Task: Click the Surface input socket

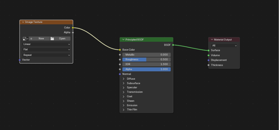Action: 208,50
